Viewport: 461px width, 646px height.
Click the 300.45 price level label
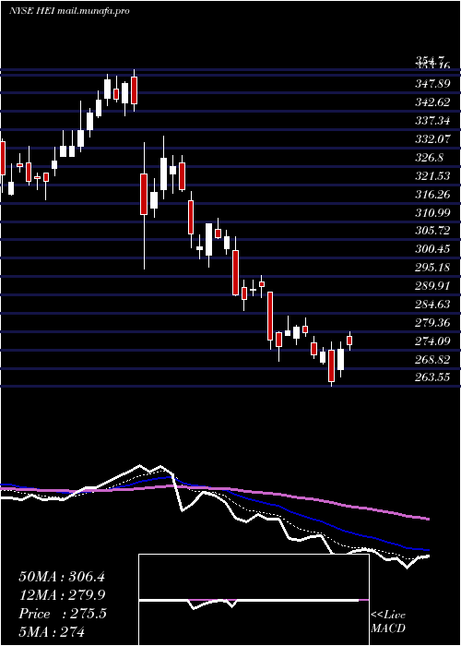(432, 249)
